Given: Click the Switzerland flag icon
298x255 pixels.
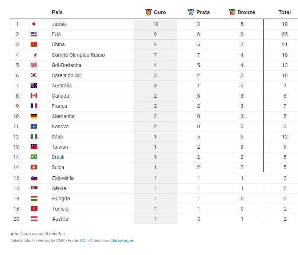Looking at the screenshot, I should 34,167.
